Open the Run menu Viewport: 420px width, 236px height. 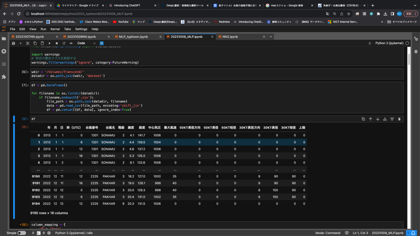[43, 29]
